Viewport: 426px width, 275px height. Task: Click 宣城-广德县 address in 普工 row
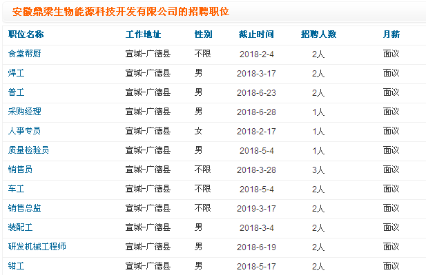tap(148, 92)
